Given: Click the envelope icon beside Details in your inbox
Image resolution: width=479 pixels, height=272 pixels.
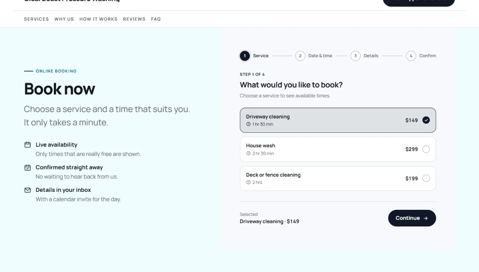Looking at the screenshot, I should click(x=28, y=190).
